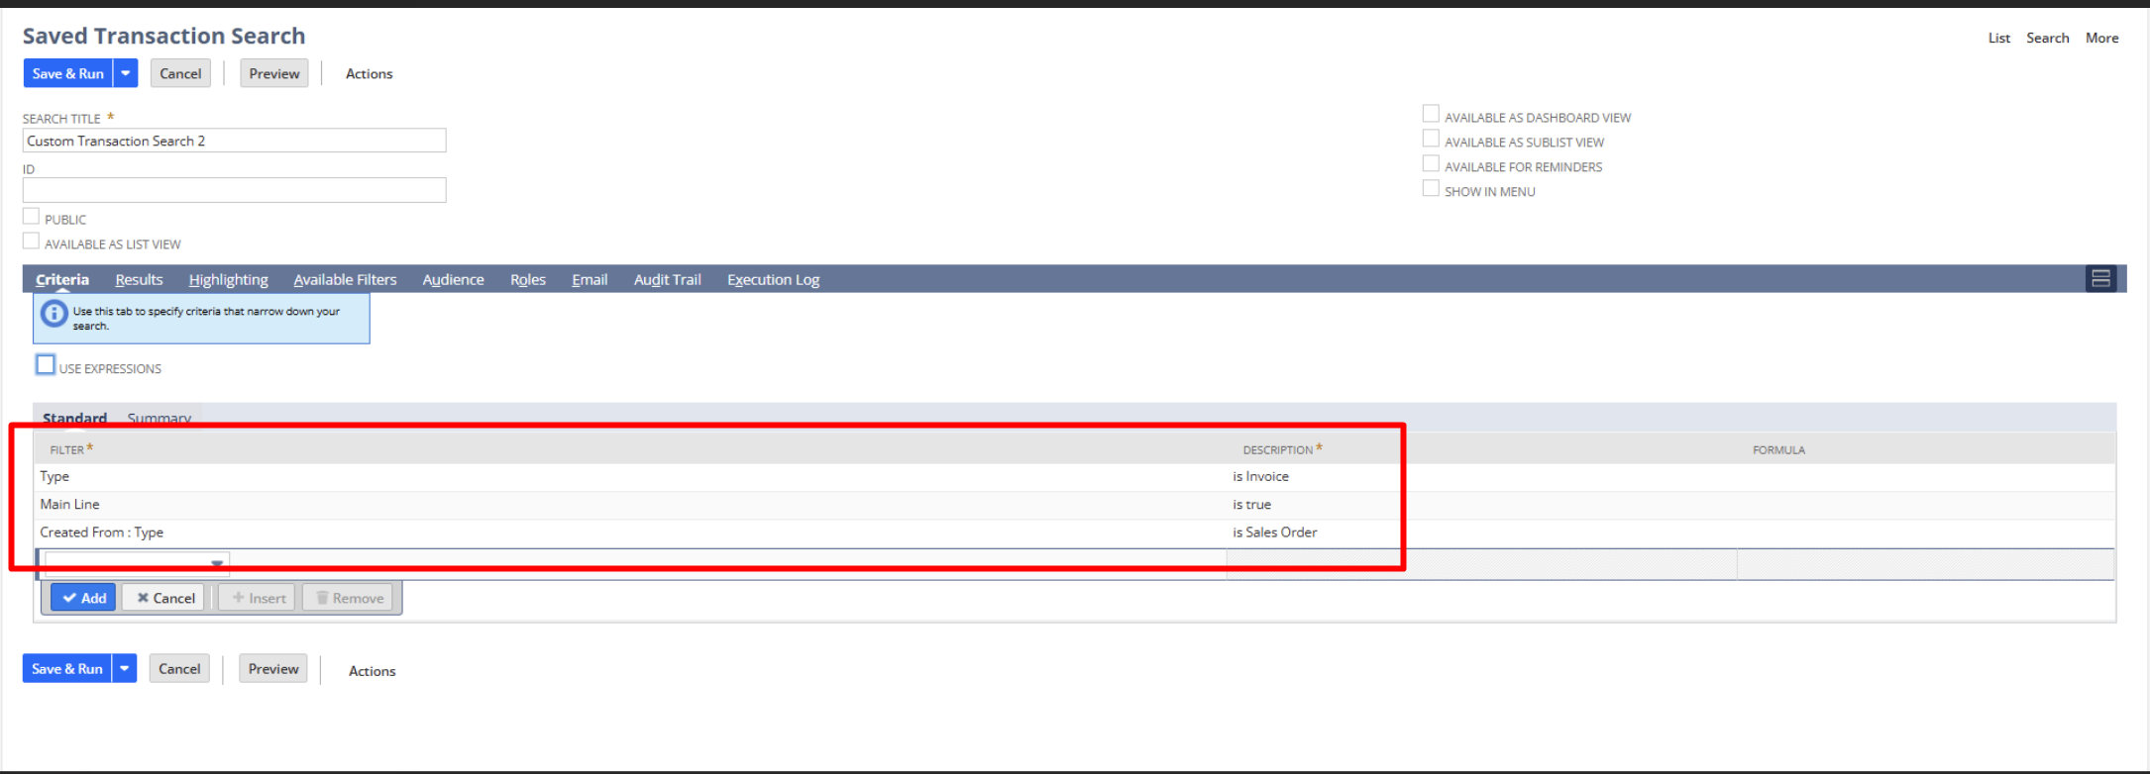Enable the Show in Menu checkbox
2150x774 pixels.
click(x=1431, y=188)
